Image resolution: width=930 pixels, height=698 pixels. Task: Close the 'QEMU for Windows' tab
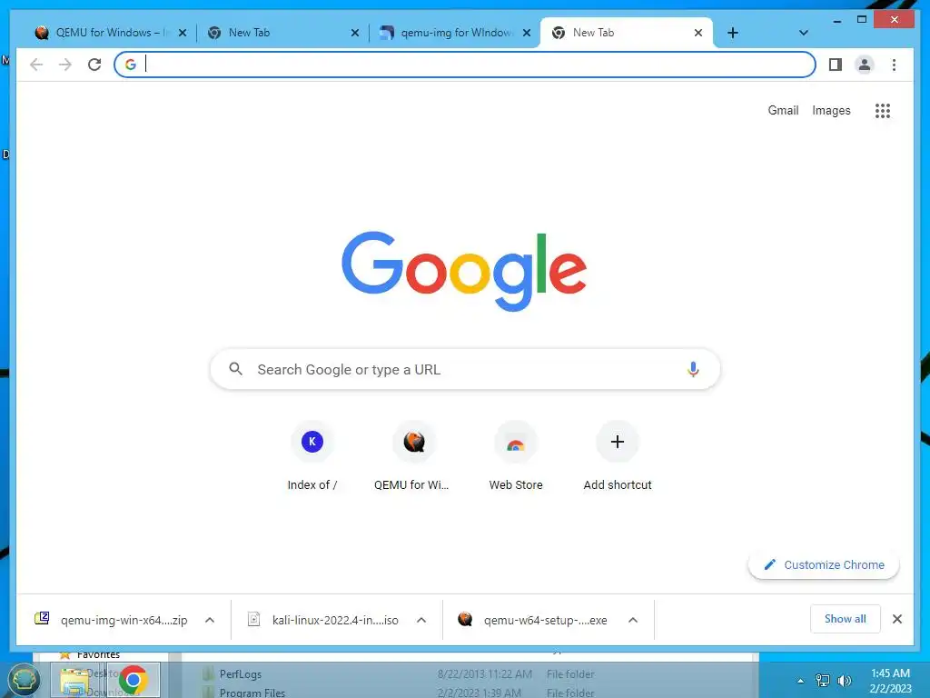183,34
